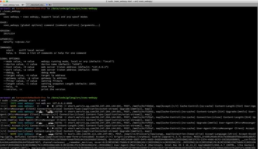The width and height of the screenshot is (258, 149).
Task: Click the 'sudo ./xsec_webspy start -i en0' command
Action: point(24,101)
